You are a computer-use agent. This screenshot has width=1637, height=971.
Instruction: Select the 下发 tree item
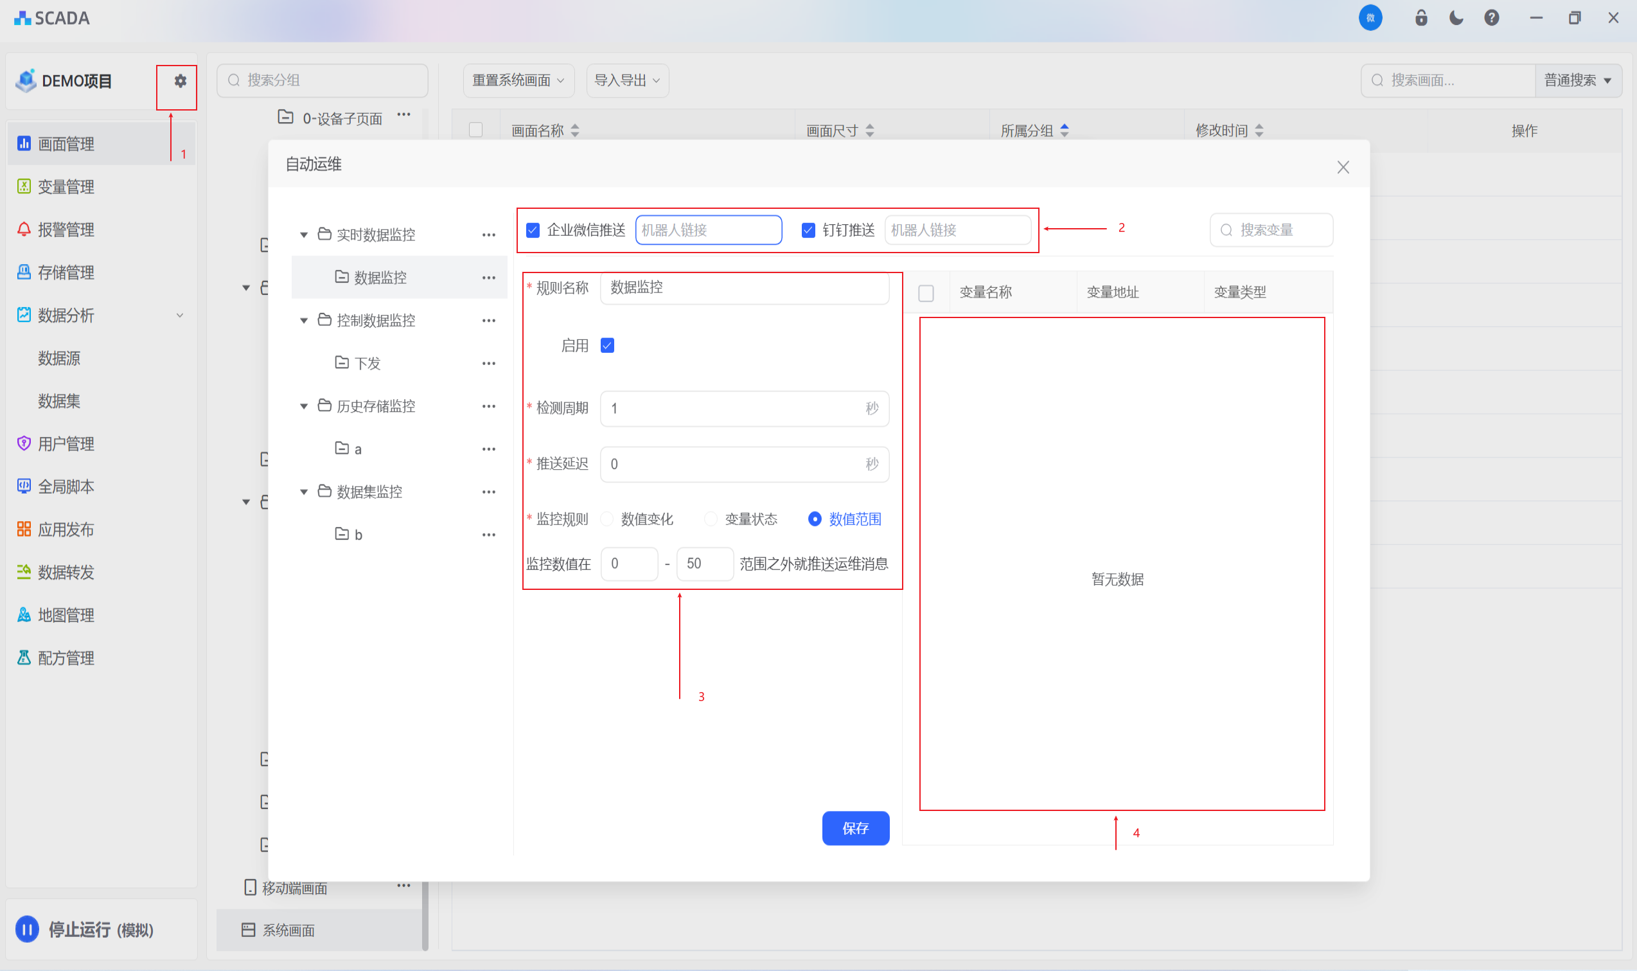(367, 363)
